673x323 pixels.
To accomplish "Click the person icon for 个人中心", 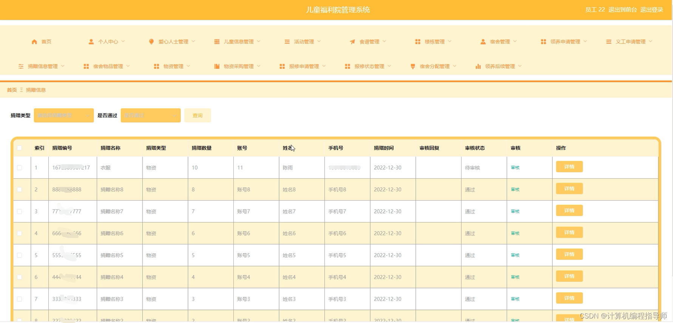I will point(91,42).
